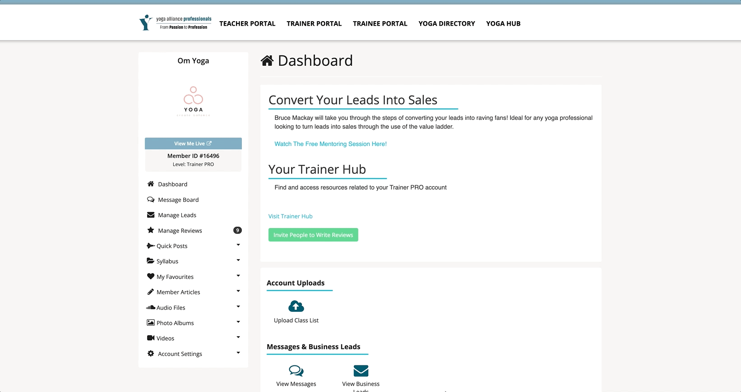Click the Dashboard home icon in sidebar
The height and width of the screenshot is (392, 741).
151,184
